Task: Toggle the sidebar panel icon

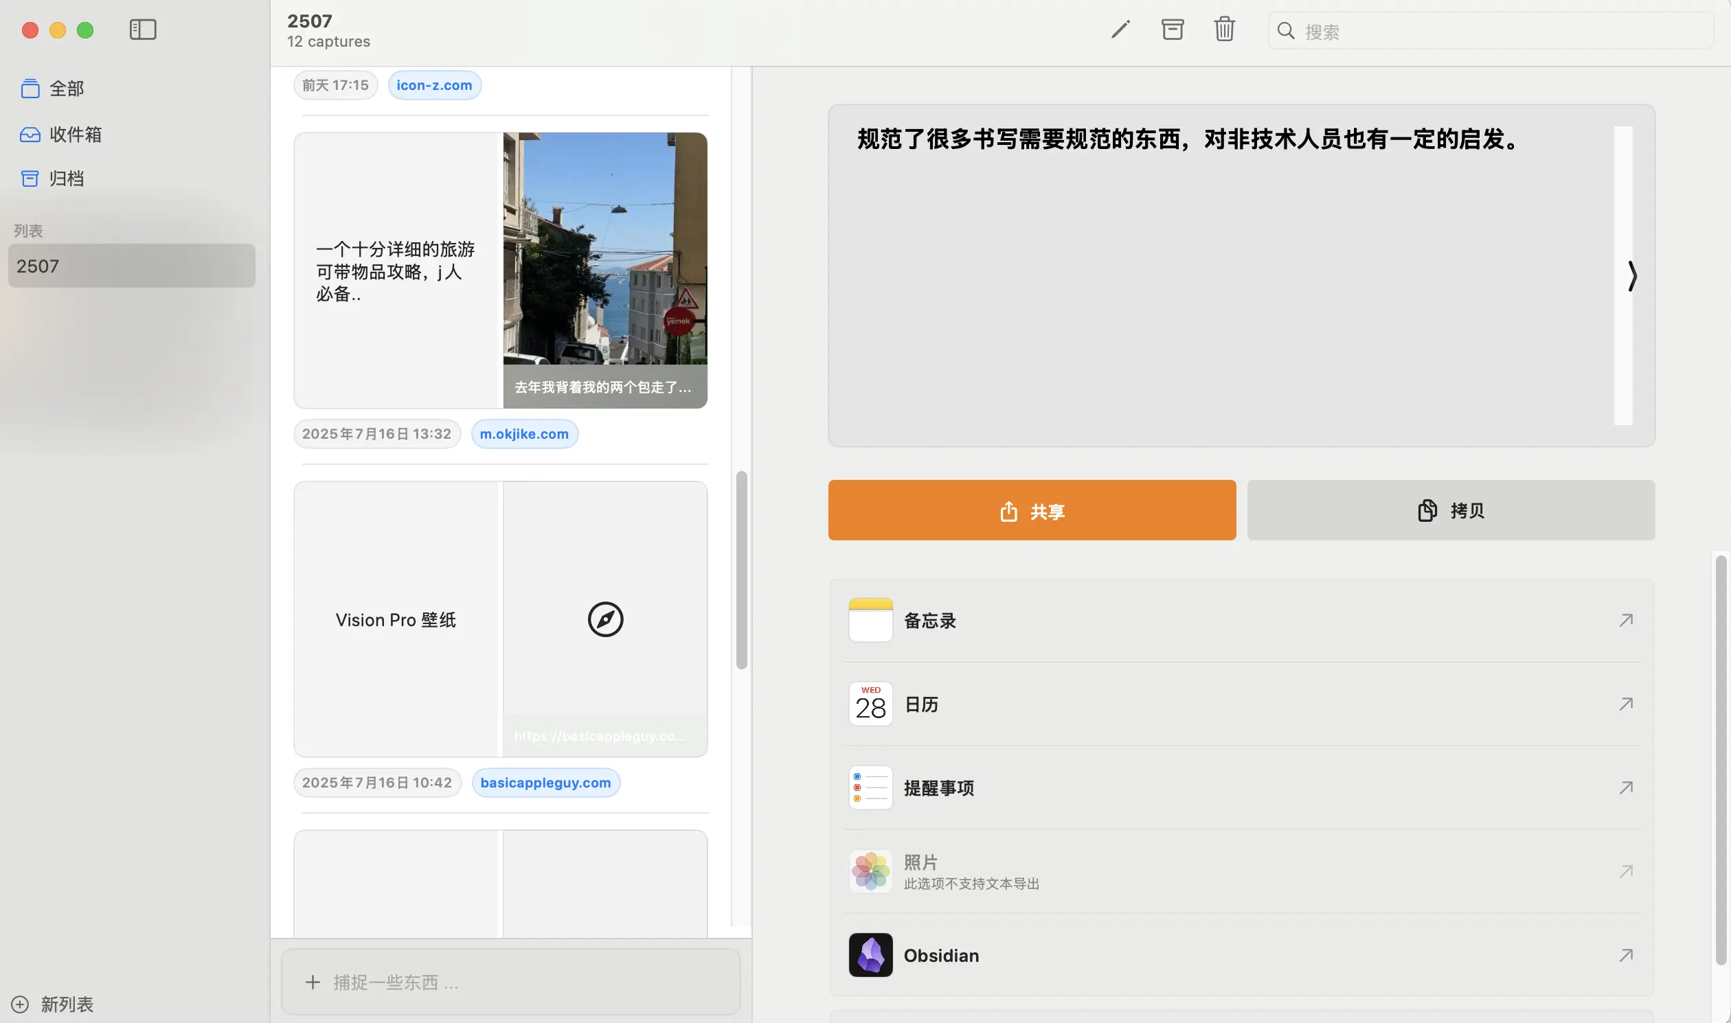Action: click(143, 30)
